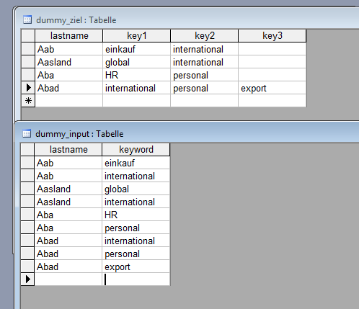This screenshot has height=309, width=359.
Task: Click the dummy_input table window icon
Action: pyautogui.click(x=27, y=133)
